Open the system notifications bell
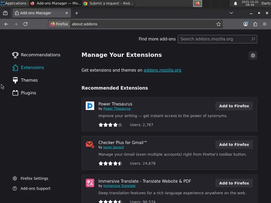This screenshot has width=271, height=203. coord(235,3)
